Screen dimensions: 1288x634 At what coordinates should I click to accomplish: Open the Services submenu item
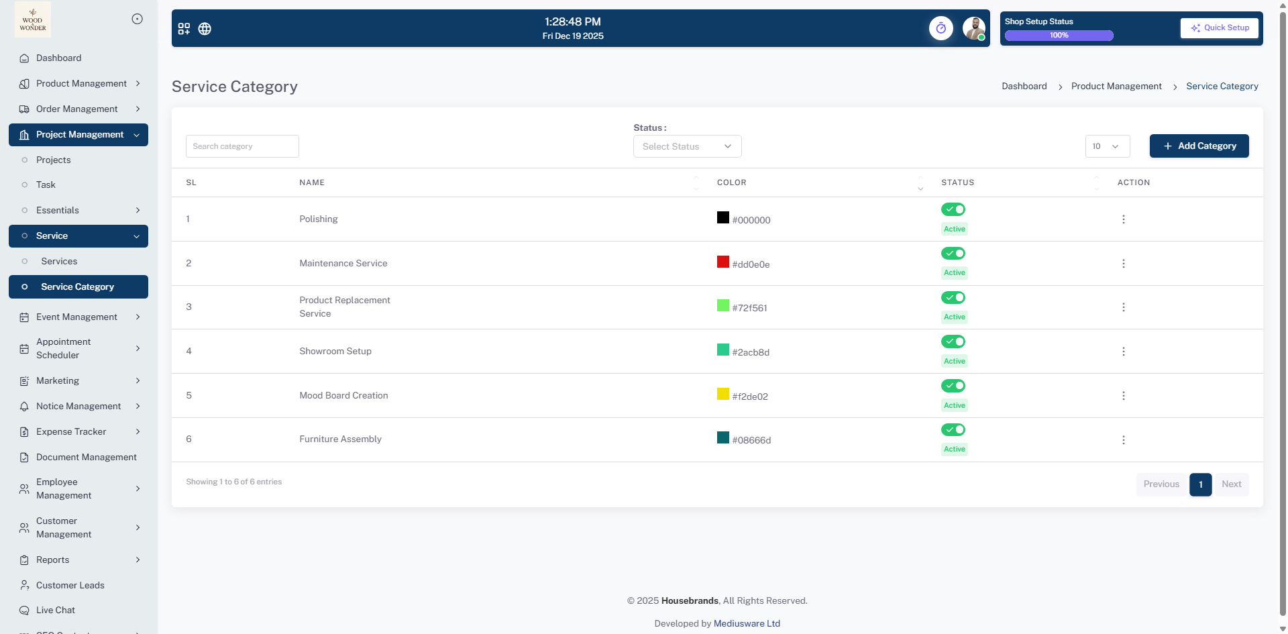(x=59, y=261)
